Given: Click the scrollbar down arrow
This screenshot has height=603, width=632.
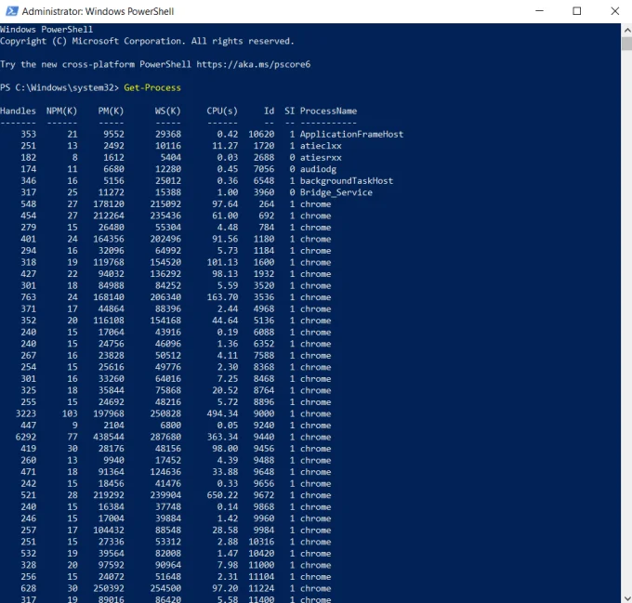Looking at the screenshot, I should pyautogui.click(x=626, y=597).
